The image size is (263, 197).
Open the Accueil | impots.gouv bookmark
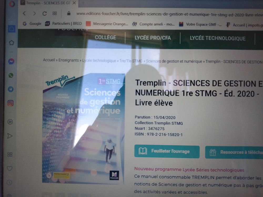tap(244, 25)
